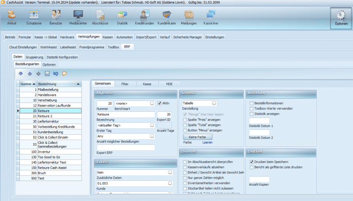Click the Bezeichnung field containing Retoure
This screenshot has width=353, height=201.
126,114
